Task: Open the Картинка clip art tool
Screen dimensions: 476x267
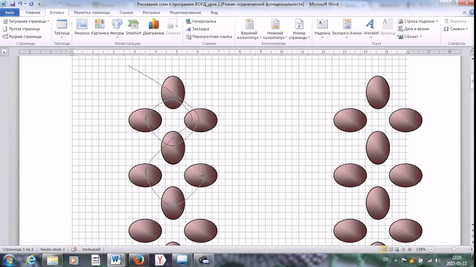Action: 100,27
